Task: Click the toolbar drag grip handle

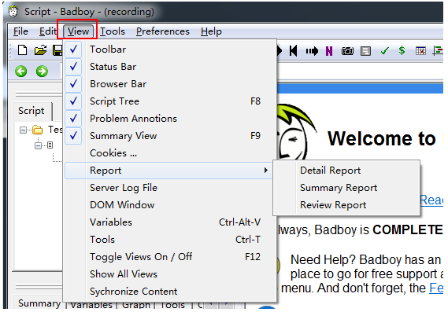Action: [x=11, y=51]
